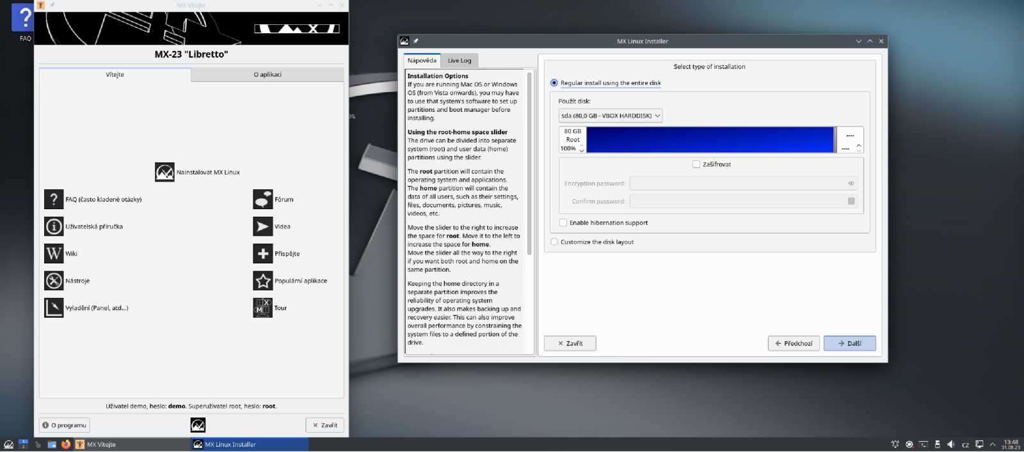Viewport: 1024px width, 452px height.
Task: Launch the Nástroje tools icon
Action: coord(54,281)
